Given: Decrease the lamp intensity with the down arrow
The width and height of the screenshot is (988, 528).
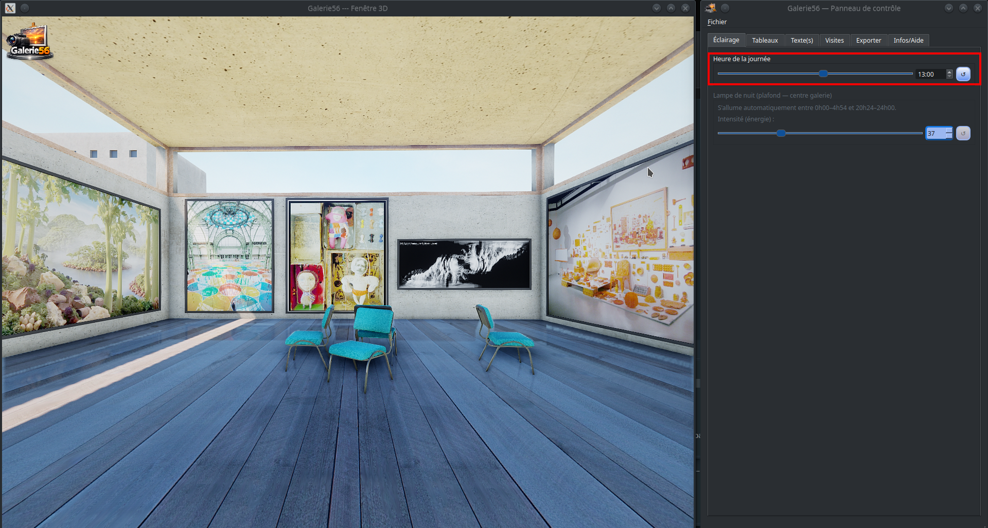Looking at the screenshot, I should click(x=949, y=136).
